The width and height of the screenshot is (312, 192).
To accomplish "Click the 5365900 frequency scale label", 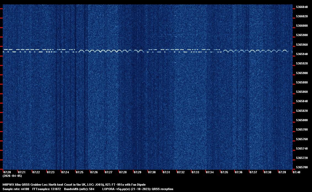I will tap(302, 73).
